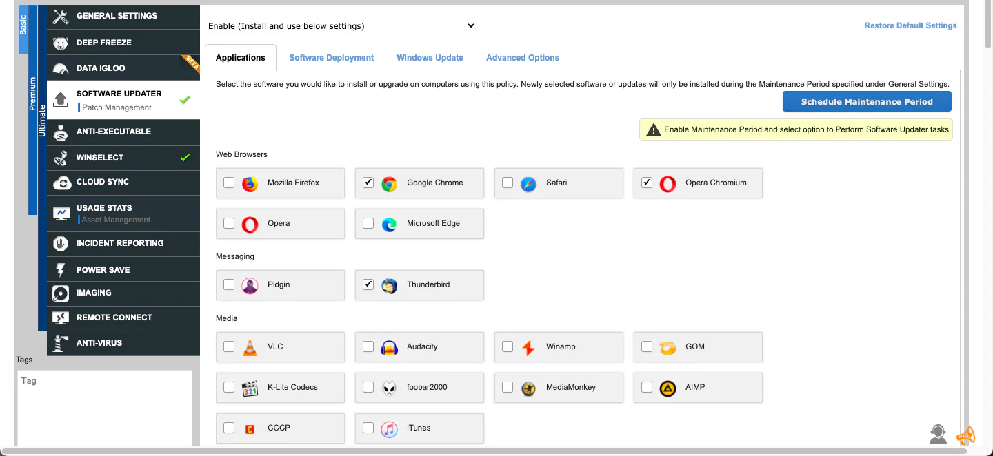Click the Restore Default Settings link

pos(910,25)
